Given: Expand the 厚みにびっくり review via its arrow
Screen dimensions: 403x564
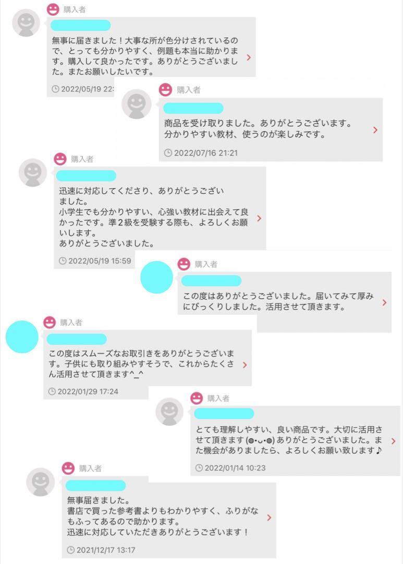Looking at the screenshot, I should [x=385, y=302].
